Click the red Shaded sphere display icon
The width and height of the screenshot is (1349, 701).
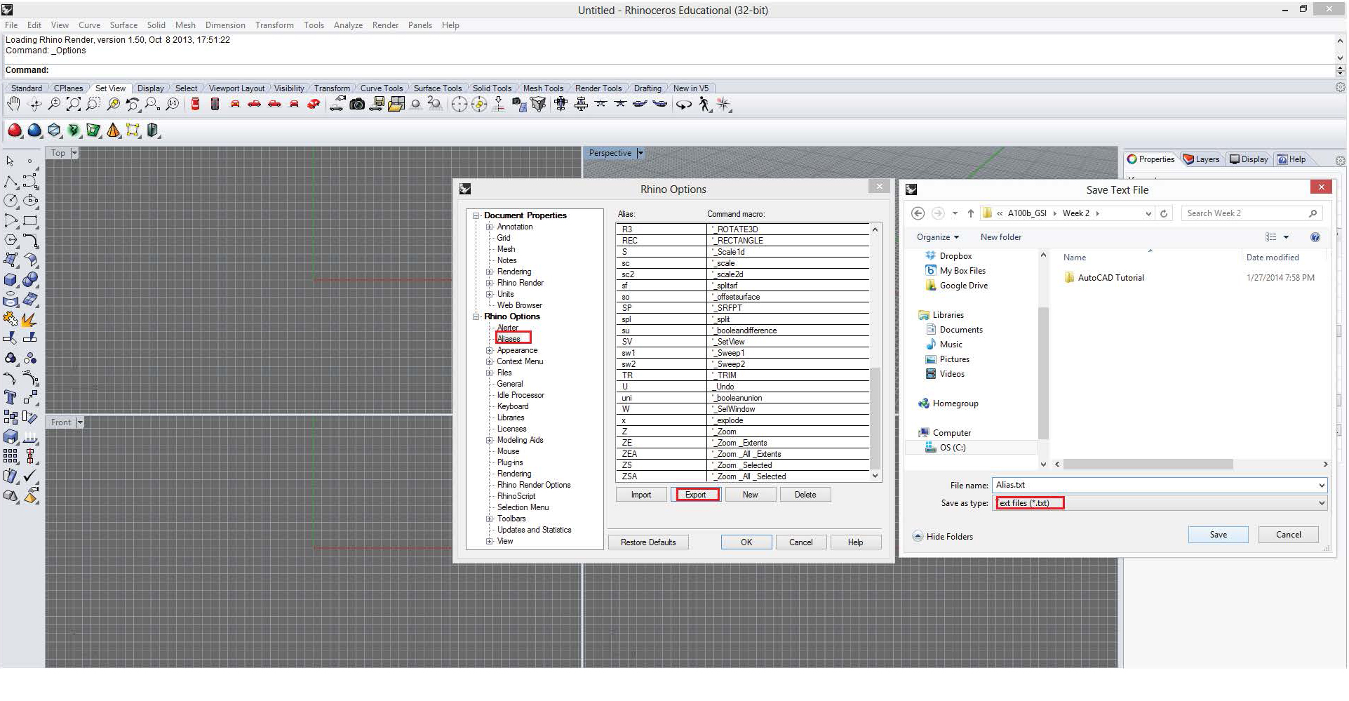tap(14, 131)
